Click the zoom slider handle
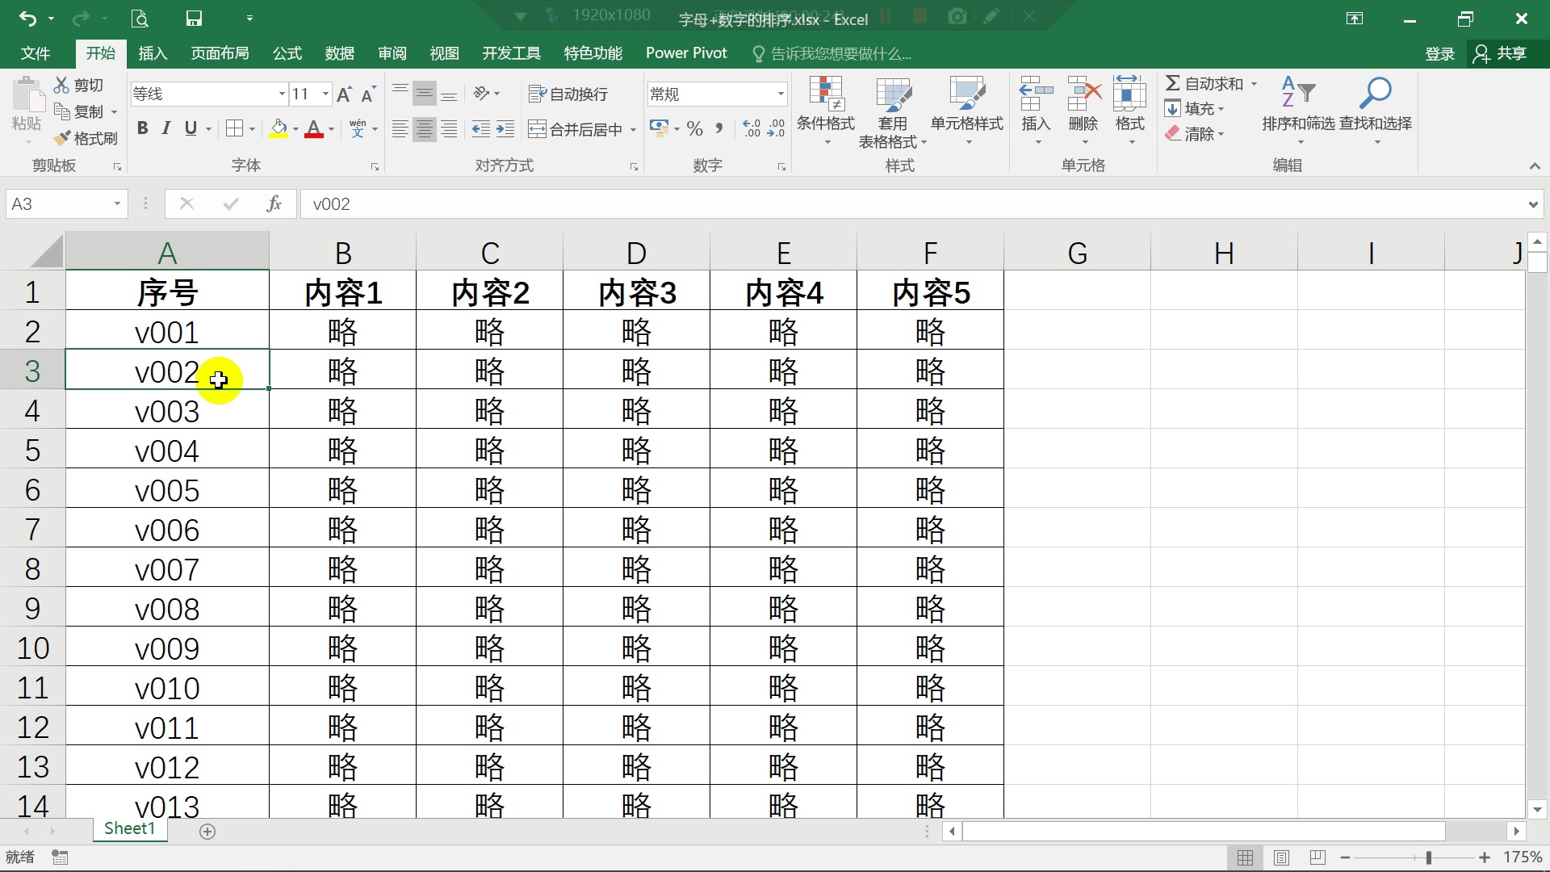1550x872 pixels. click(x=1428, y=857)
